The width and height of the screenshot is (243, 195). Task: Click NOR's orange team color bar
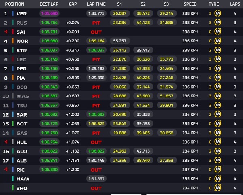[13, 41]
